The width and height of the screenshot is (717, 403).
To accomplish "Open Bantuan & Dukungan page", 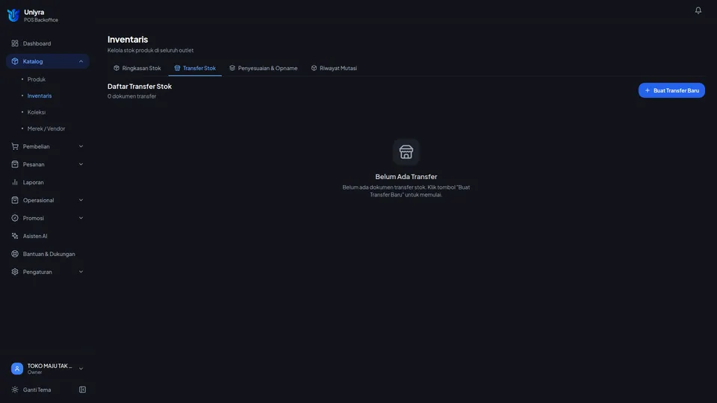I will pyautogui.click(x=48, y=254).
